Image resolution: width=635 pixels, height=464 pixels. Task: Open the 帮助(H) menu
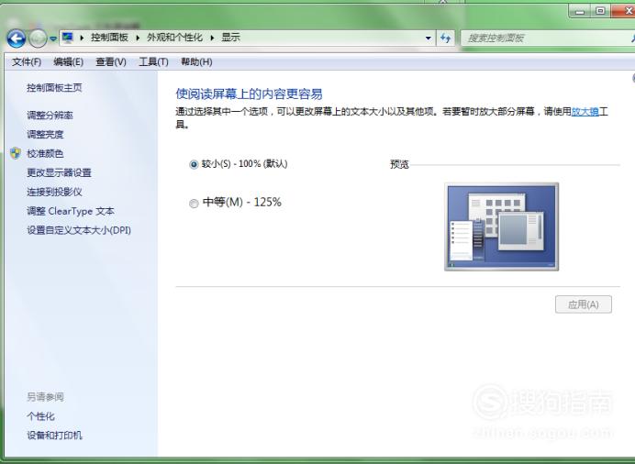pos(196,61)
